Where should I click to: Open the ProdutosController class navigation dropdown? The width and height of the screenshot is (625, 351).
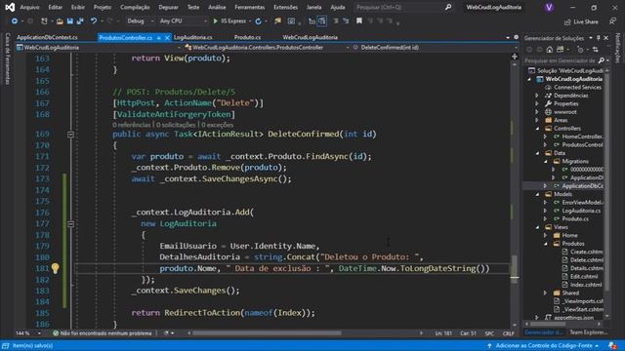coord(267,48)
